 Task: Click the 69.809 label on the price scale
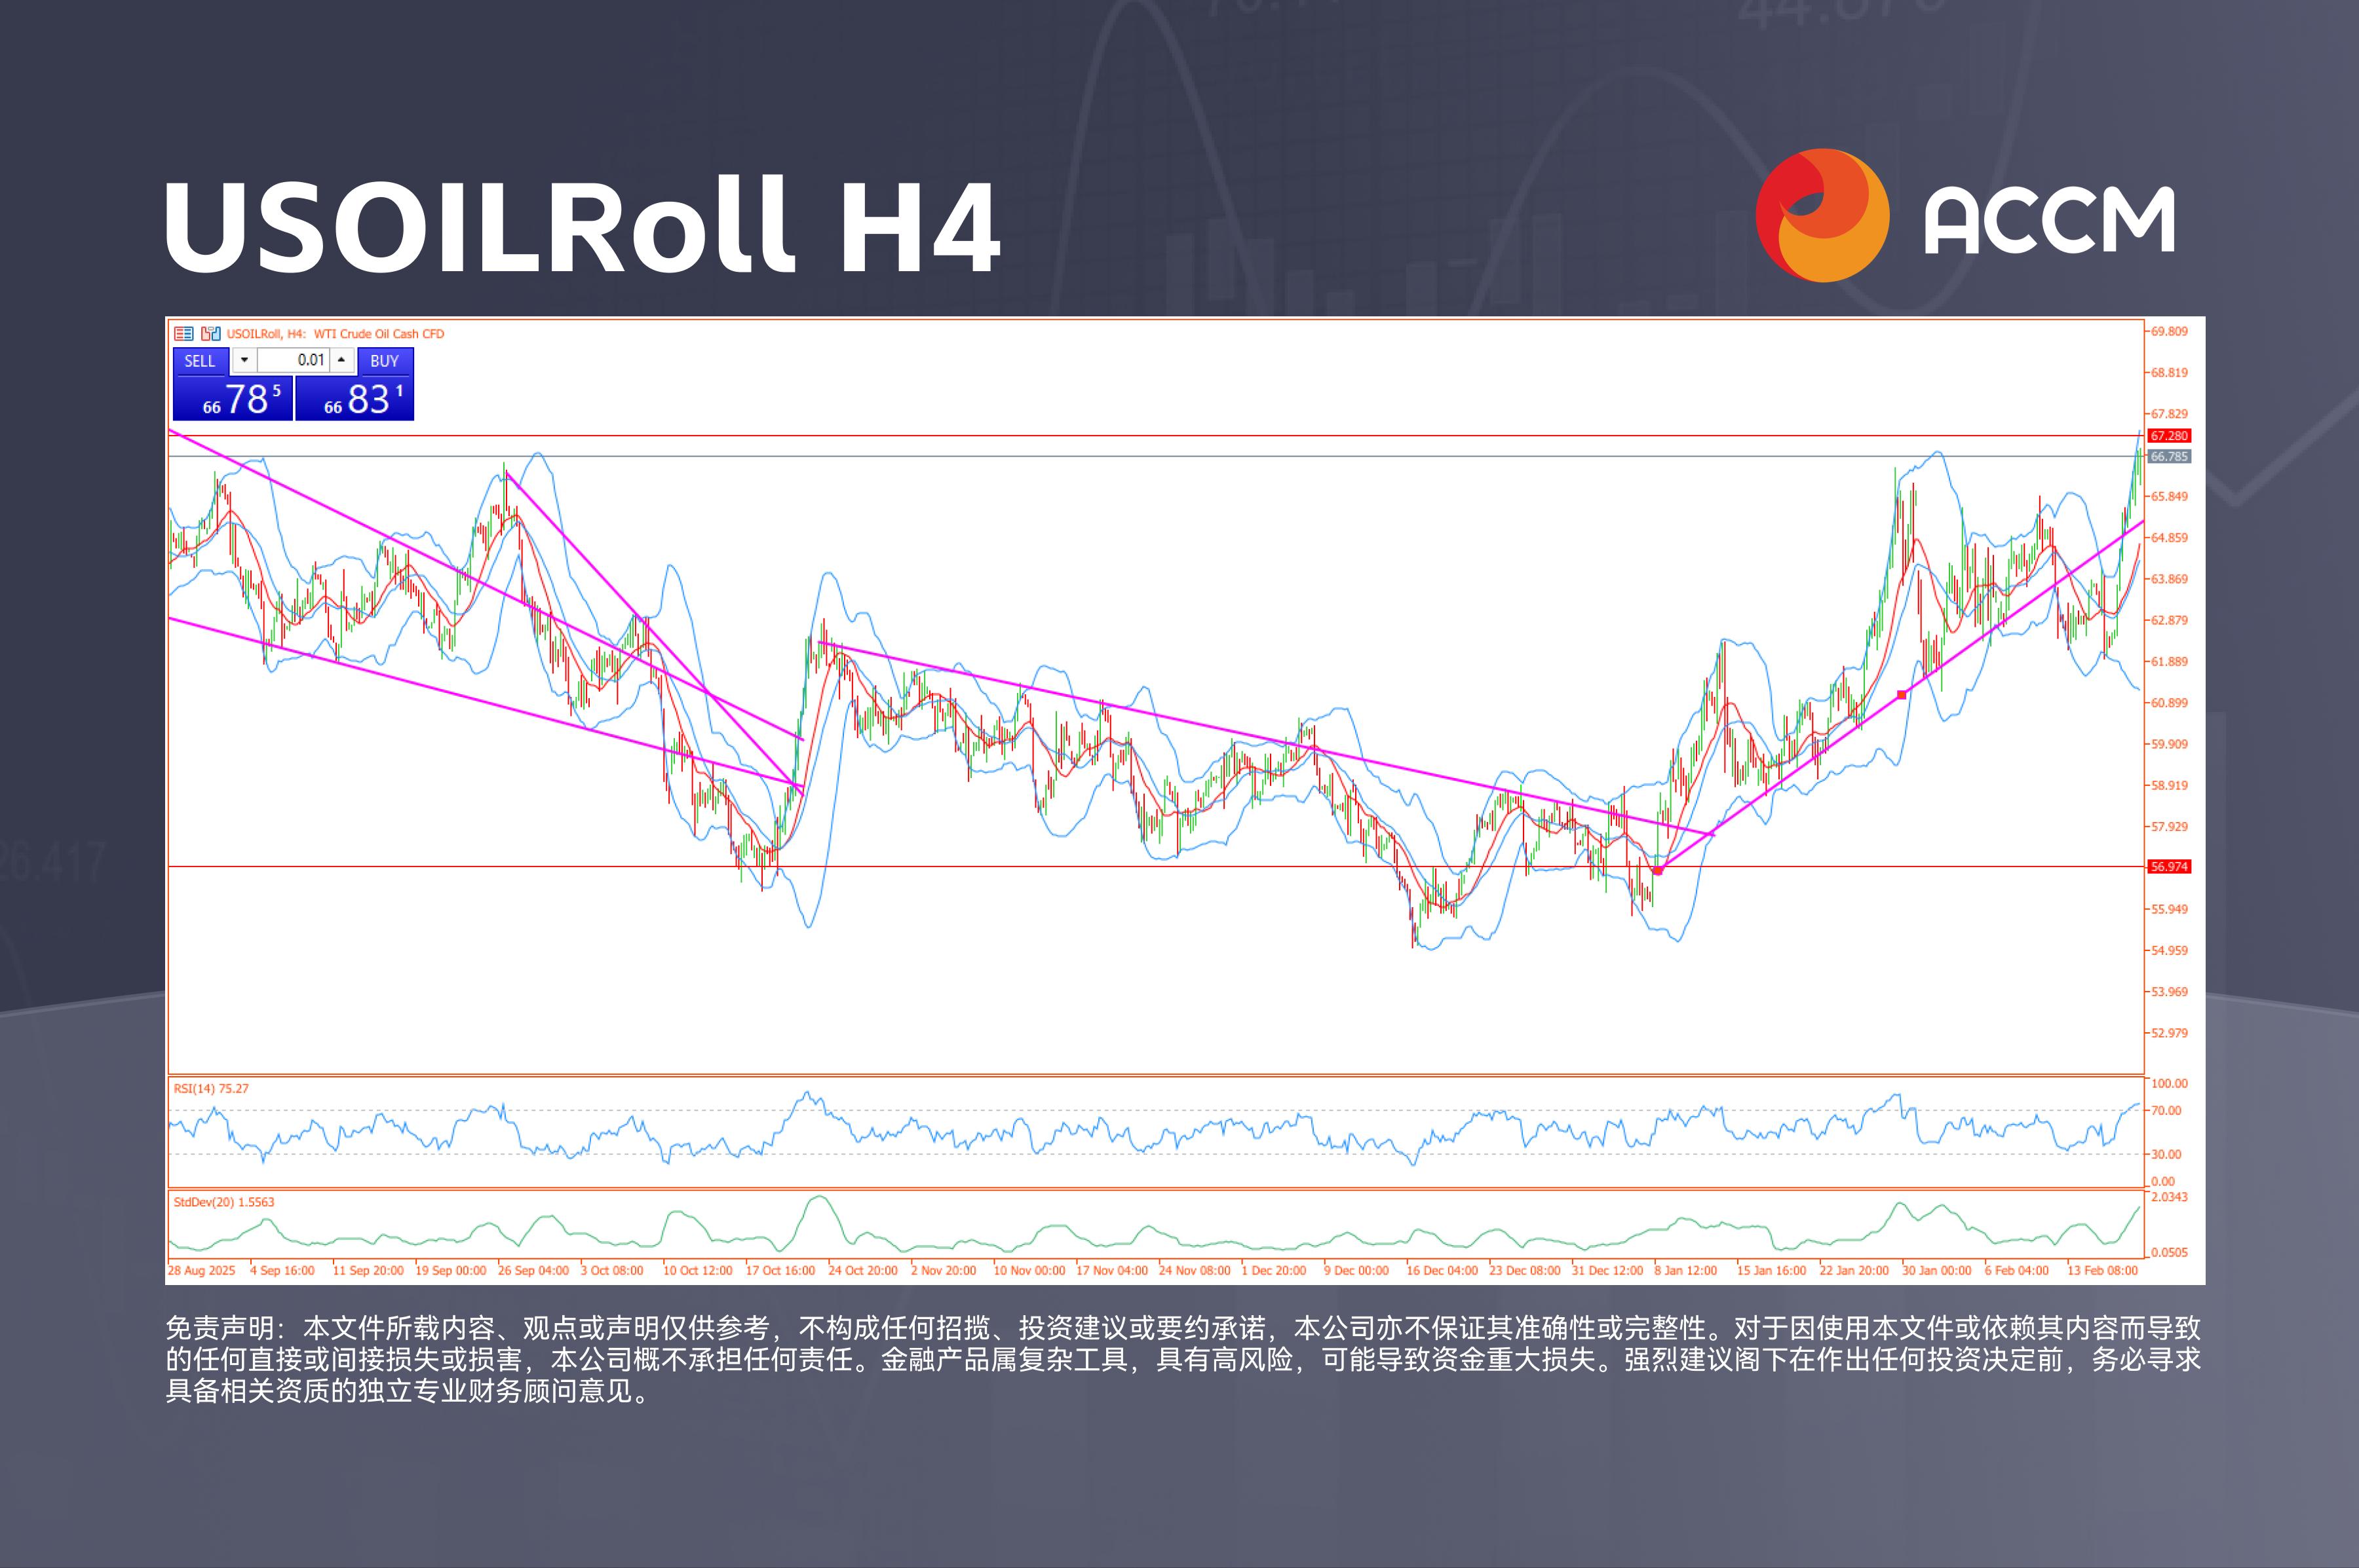pyautogui.click(x=2169, y=331)
